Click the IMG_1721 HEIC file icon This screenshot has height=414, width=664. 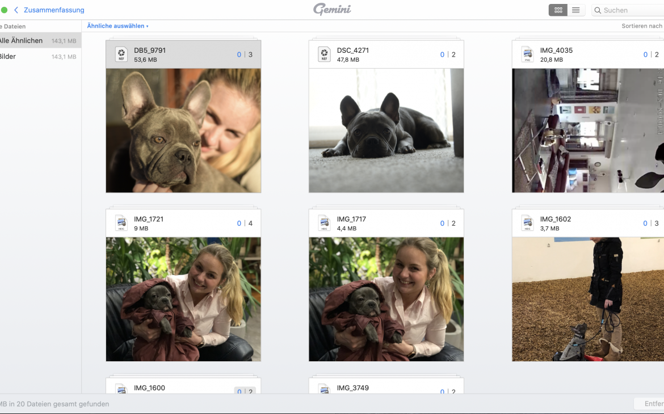(x=121, y=223)
